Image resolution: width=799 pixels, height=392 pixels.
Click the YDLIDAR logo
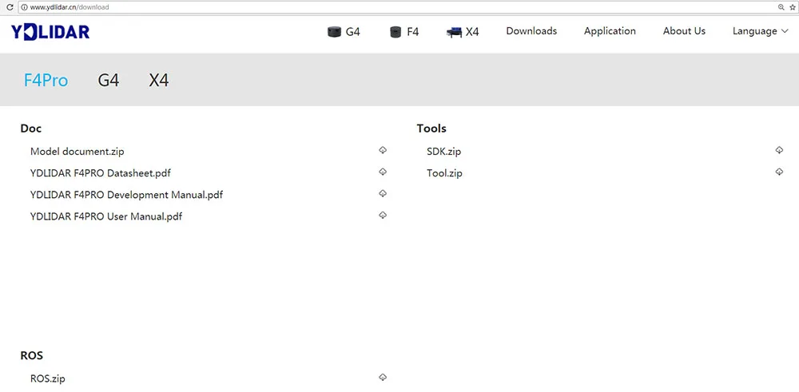tap(50, 32)
